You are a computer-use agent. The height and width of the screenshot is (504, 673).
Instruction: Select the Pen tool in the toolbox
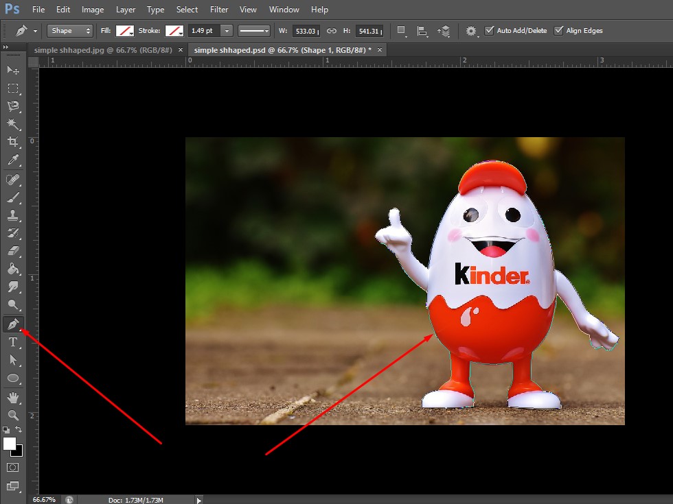13,324
